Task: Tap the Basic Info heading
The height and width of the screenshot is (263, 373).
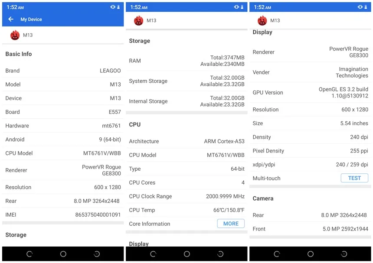Action: click(19, 54)
